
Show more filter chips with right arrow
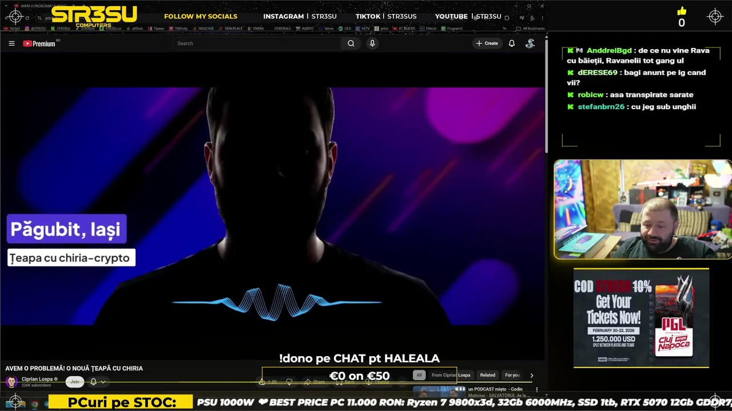(x=531, y=375)
